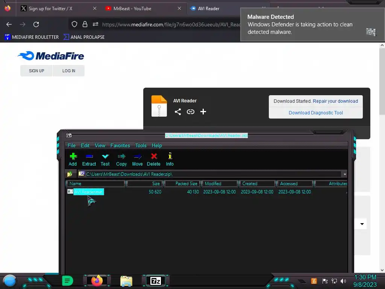Open the 7-Zip Tools menu
Image resolution: width=385 pixels, height=289 pixels.
tap(141, 146)
